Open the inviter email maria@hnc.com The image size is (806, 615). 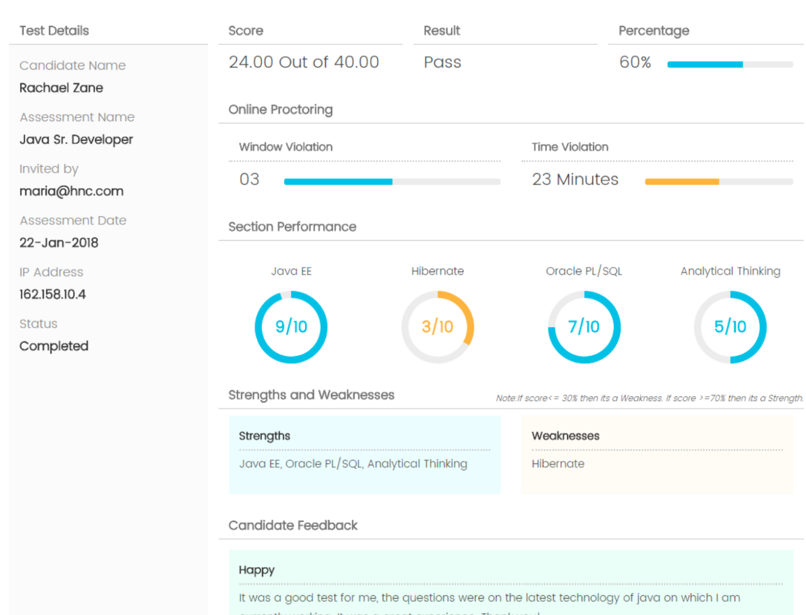tap(71, 191)
